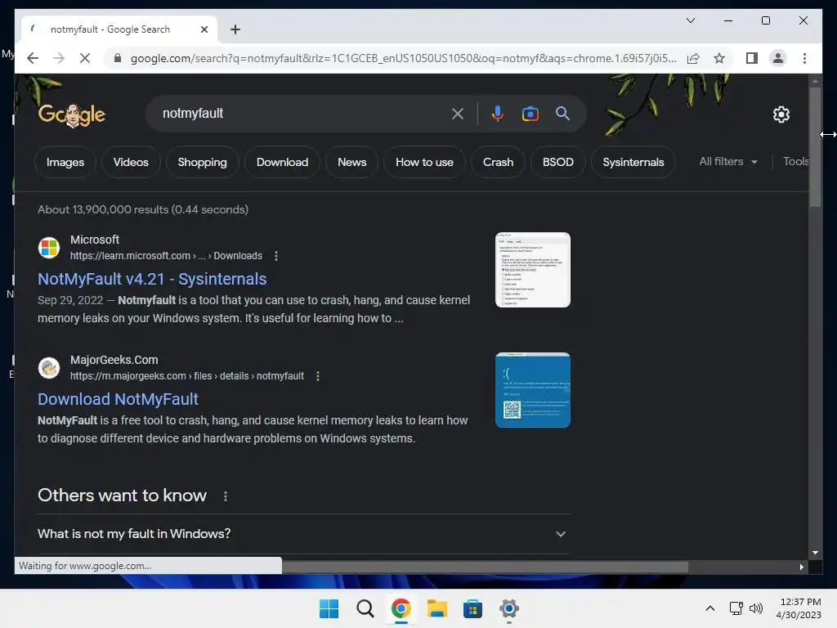
Task: Filter results by Images
Action: tap(65, 162)
